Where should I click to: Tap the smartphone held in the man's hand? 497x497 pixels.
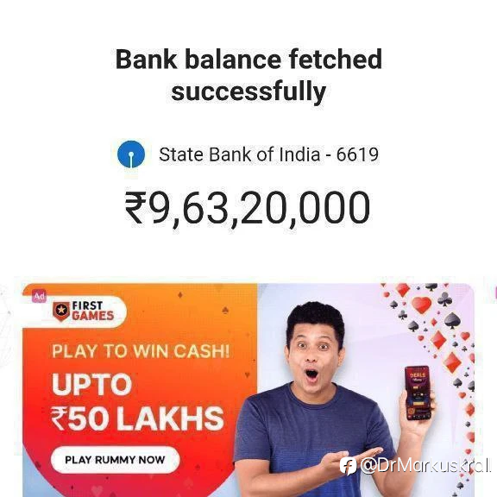[418, 393]
